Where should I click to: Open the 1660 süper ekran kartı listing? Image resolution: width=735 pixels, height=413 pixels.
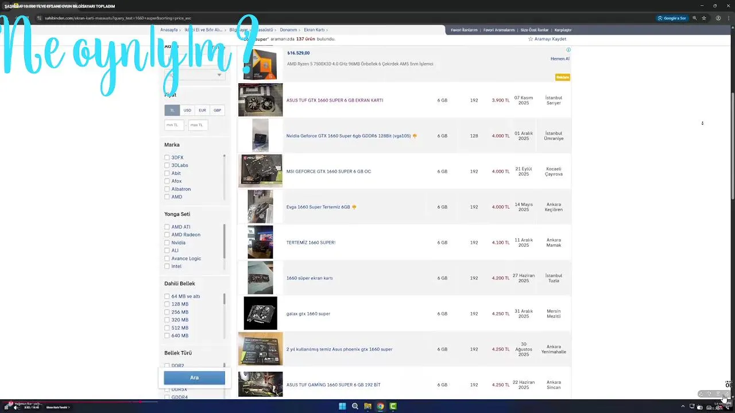tap(310, 278)
